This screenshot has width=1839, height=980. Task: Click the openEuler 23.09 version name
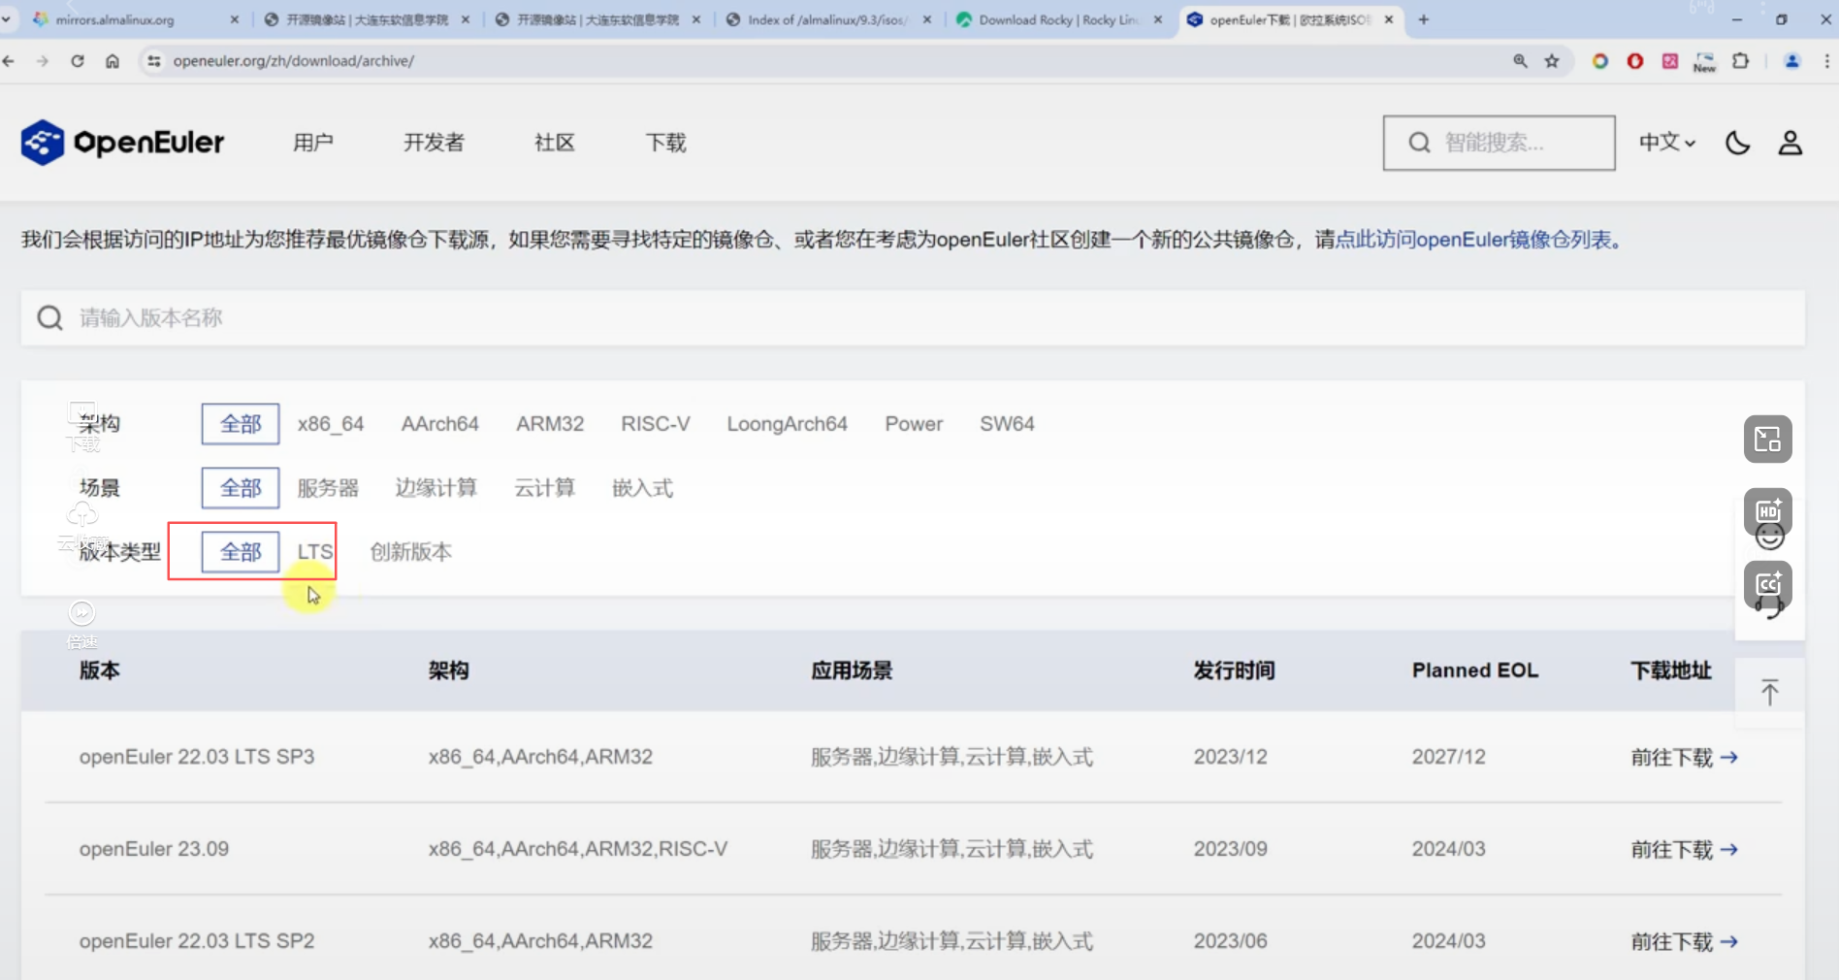(154, 849)
